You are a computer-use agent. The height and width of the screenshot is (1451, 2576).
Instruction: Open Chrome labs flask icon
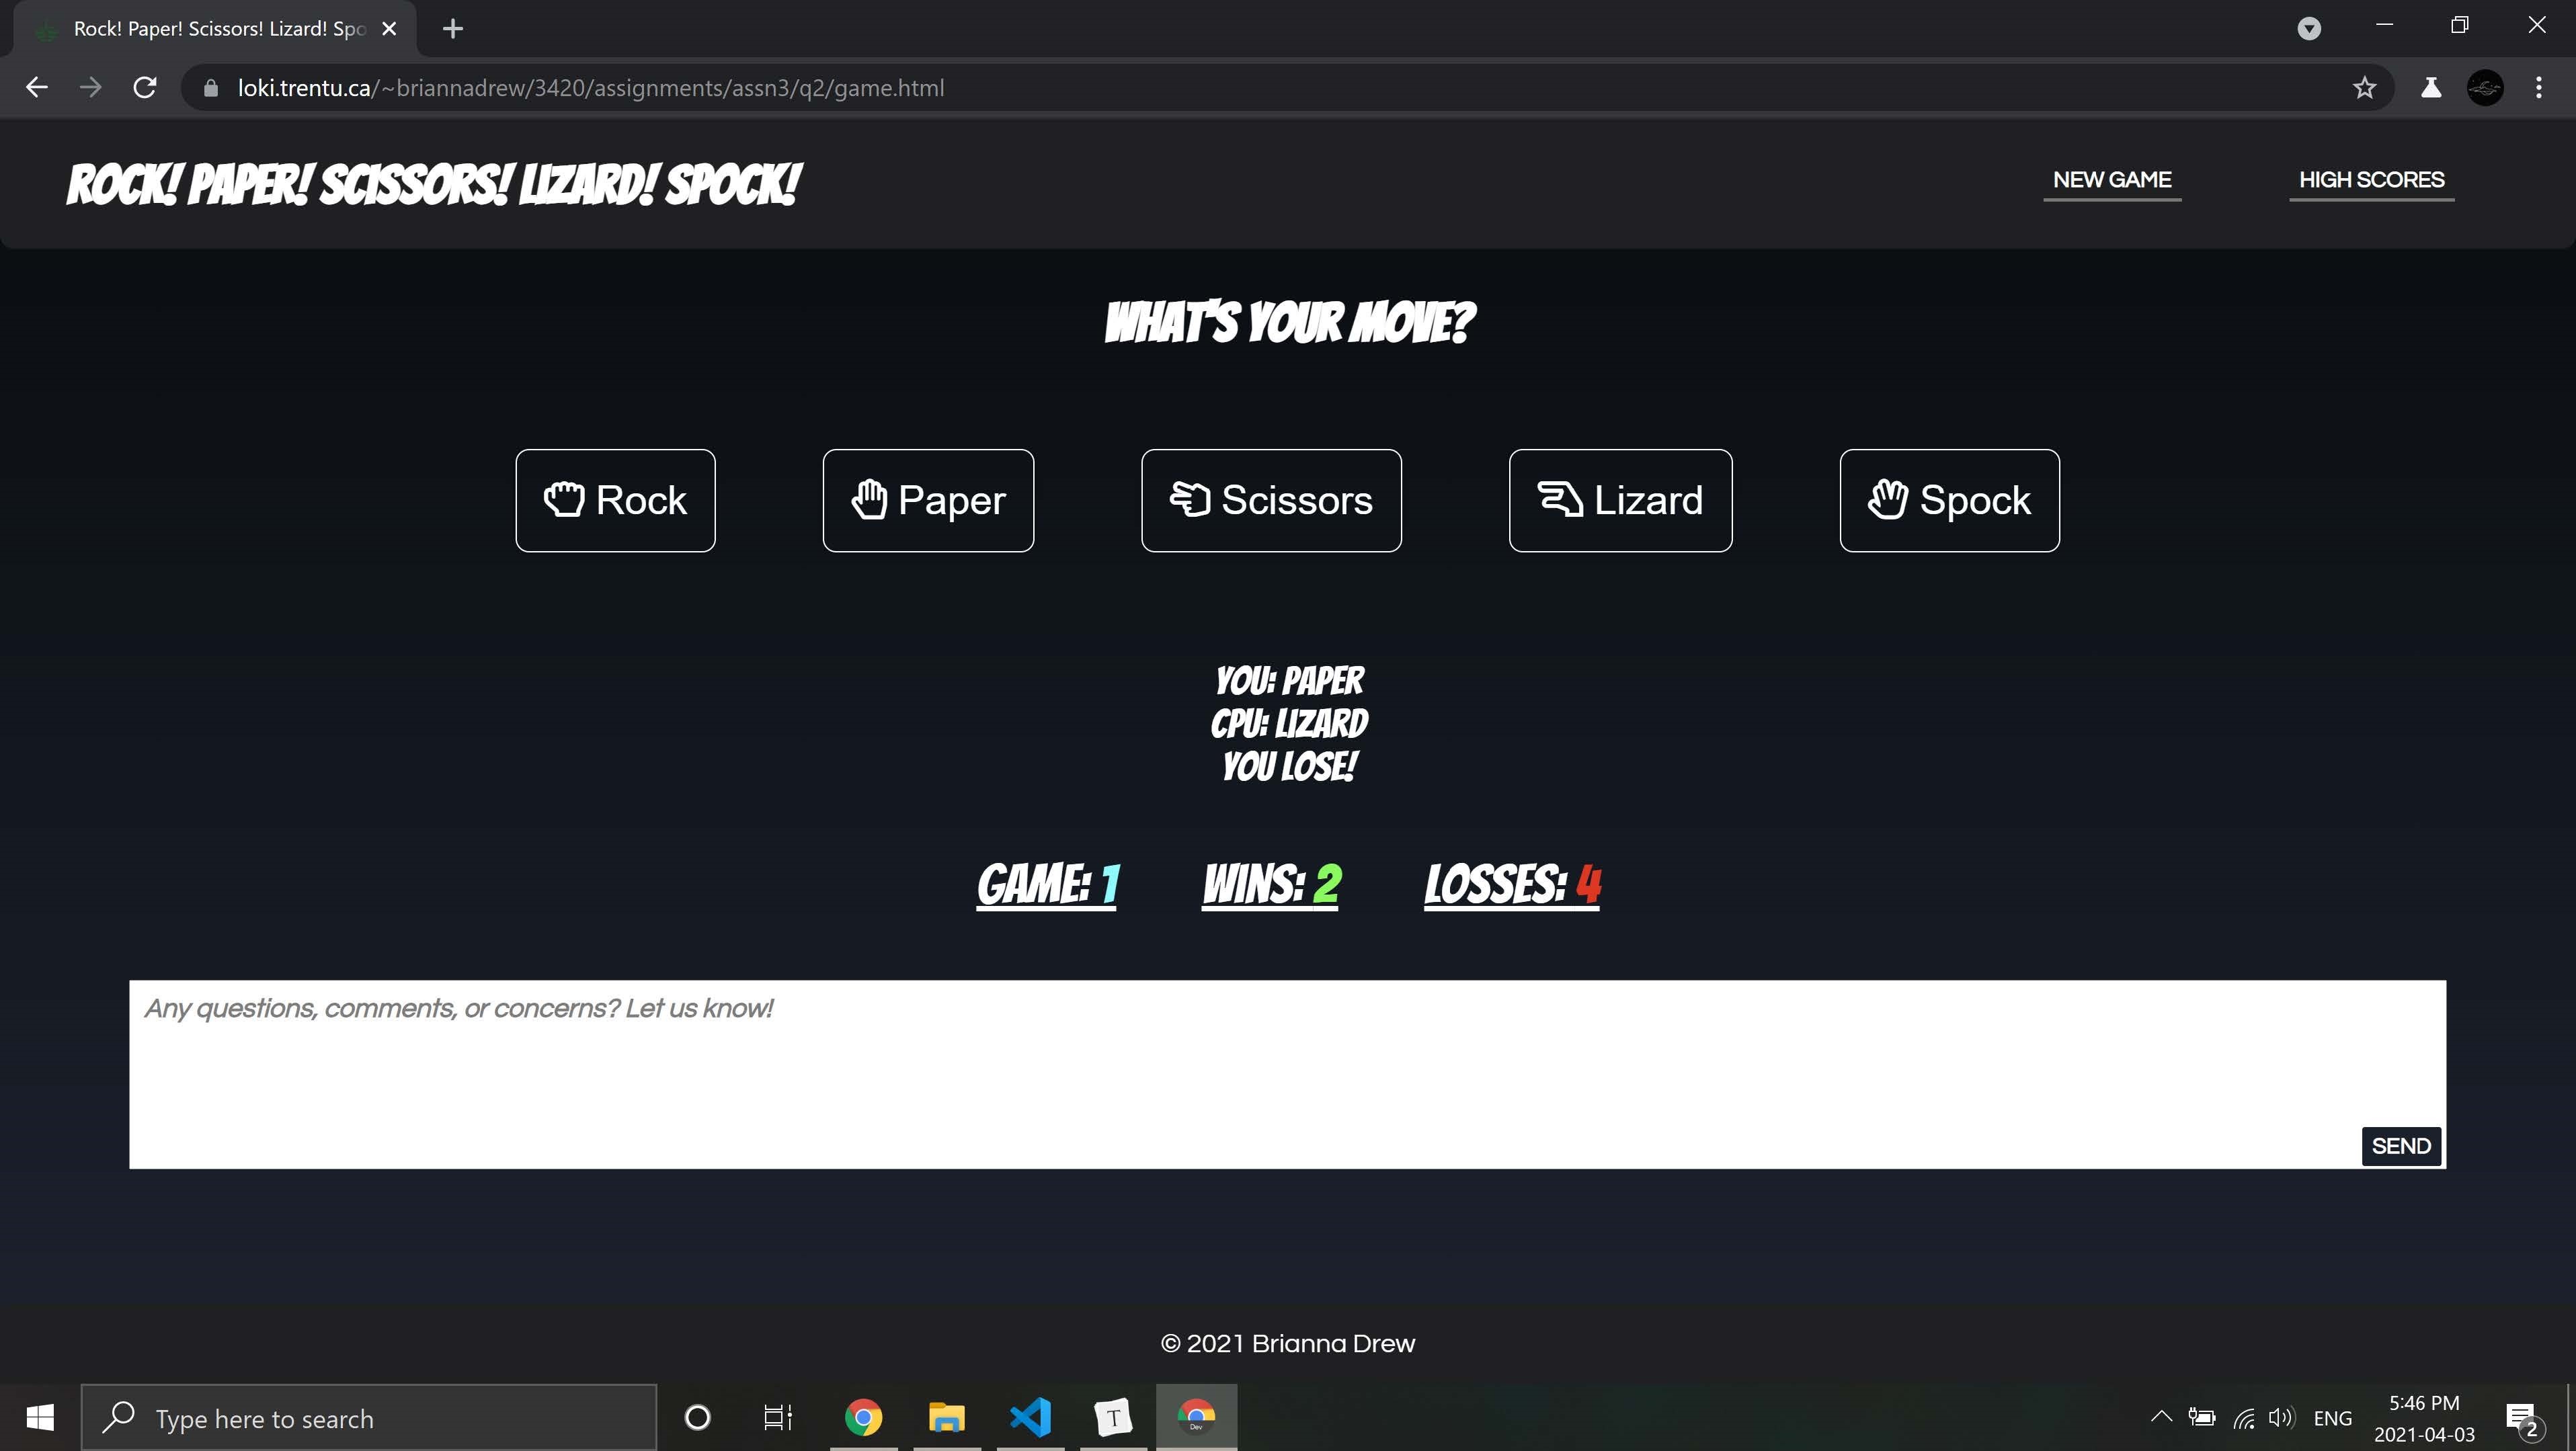2431,88
